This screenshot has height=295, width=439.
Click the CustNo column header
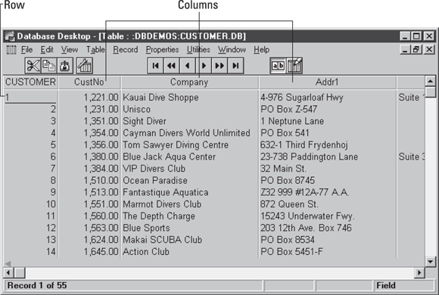89,82
